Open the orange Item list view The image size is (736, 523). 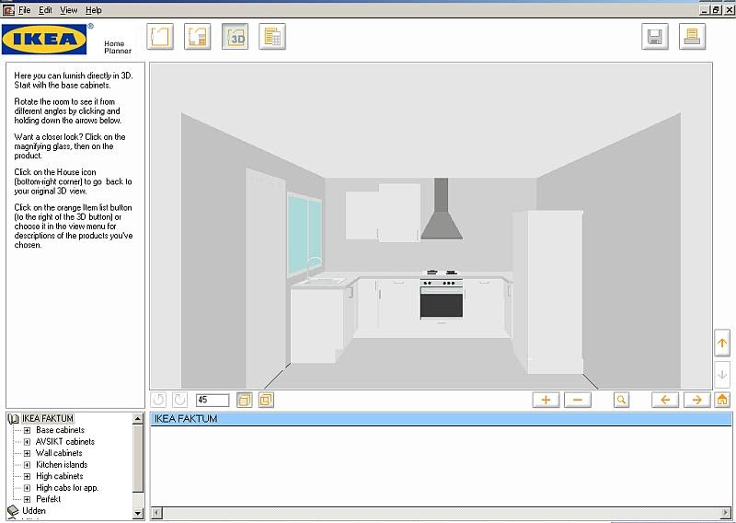click(272, 37)
